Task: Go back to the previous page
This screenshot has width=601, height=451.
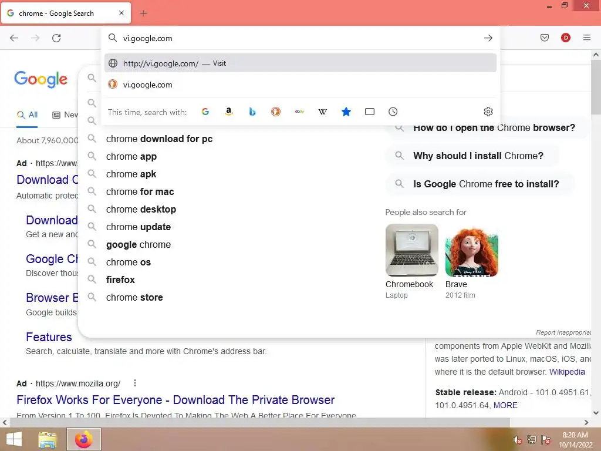Action: tap(14, 38)
